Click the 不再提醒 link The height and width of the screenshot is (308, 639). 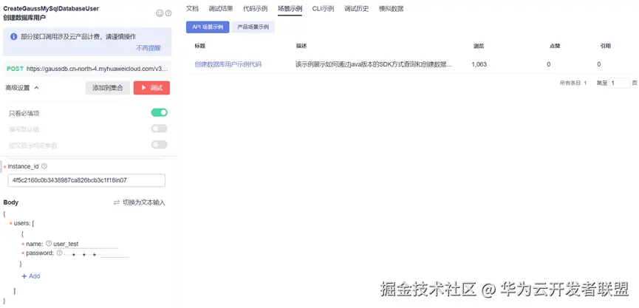148,48
